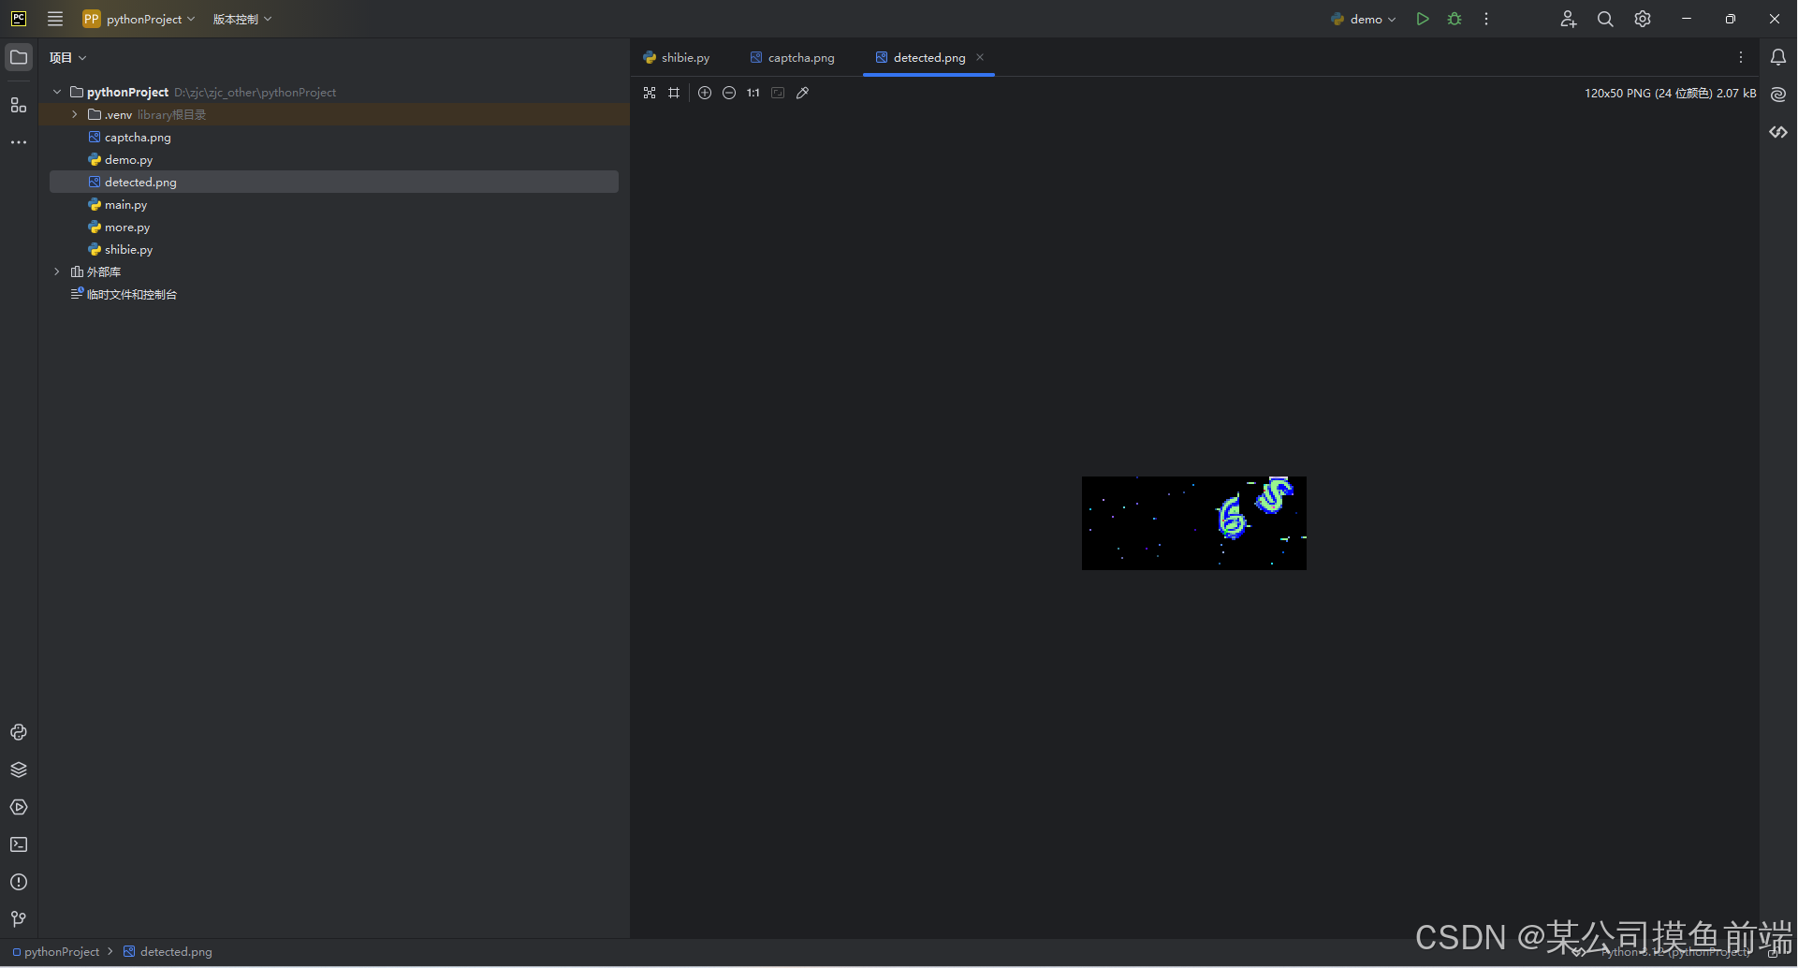Viewport: 1798px width, 968px height.
Task: Zoom out of the image
Action: (729, 93)
